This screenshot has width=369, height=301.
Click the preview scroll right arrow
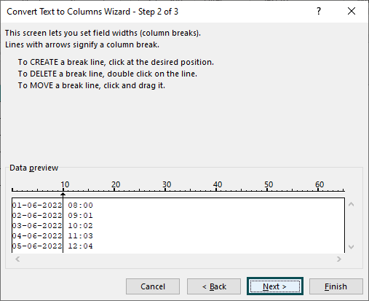[x=339, y=259]
